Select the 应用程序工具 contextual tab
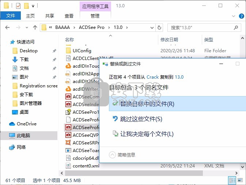 pos(95,6)
